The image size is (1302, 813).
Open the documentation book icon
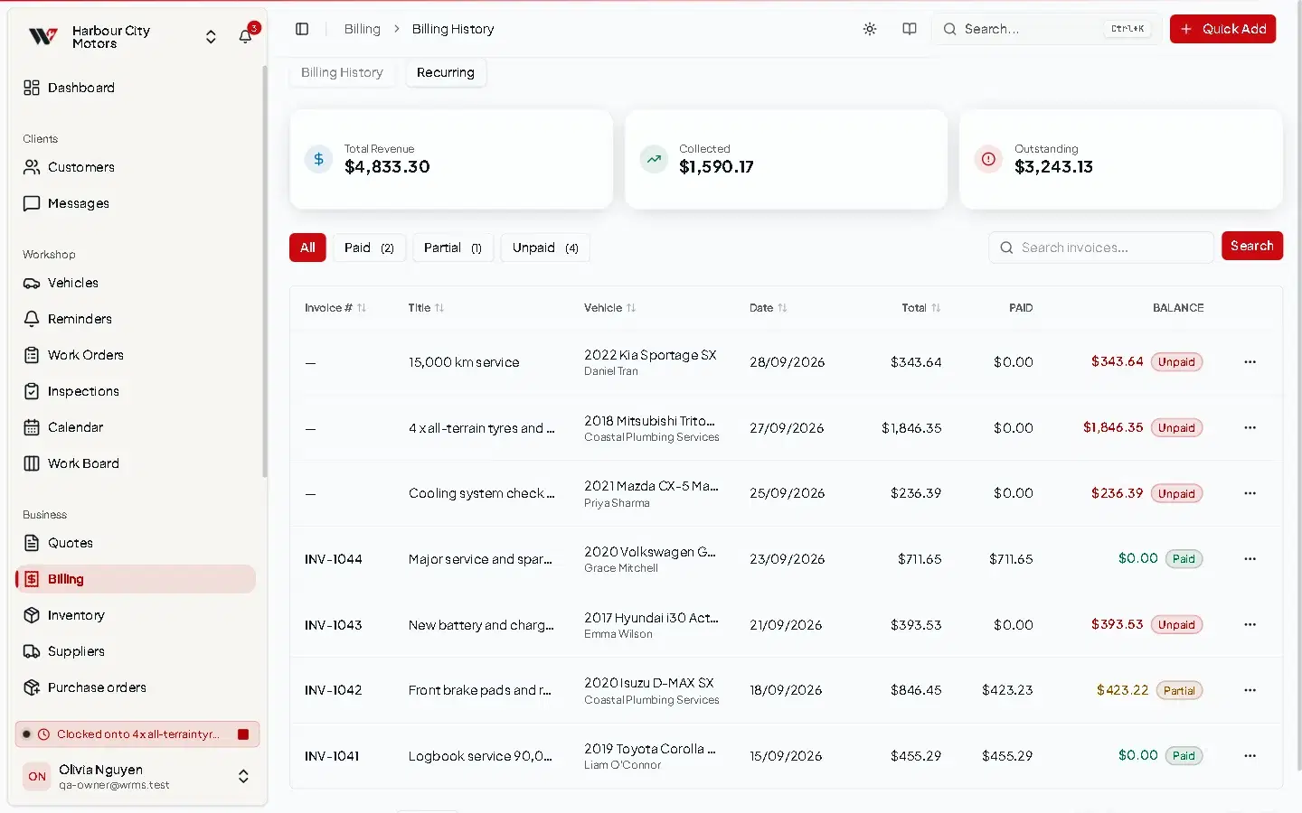(x=910, y=29)
